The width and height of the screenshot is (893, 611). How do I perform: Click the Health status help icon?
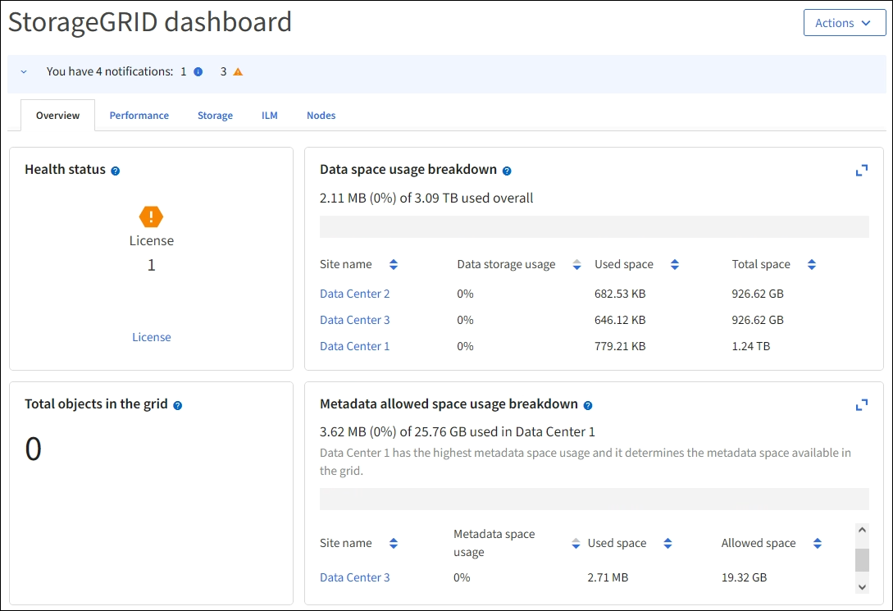(116, 171)
